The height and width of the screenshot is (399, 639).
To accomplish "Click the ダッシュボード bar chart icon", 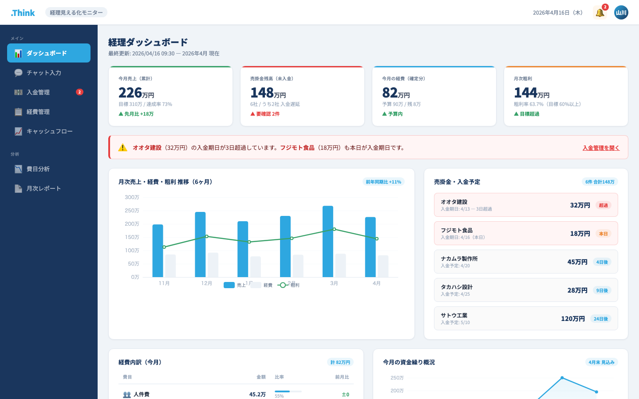I will click(18, 53).
